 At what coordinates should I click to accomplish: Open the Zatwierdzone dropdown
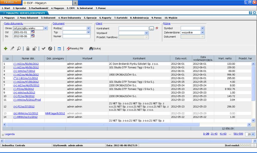click(x=203, y=32)
